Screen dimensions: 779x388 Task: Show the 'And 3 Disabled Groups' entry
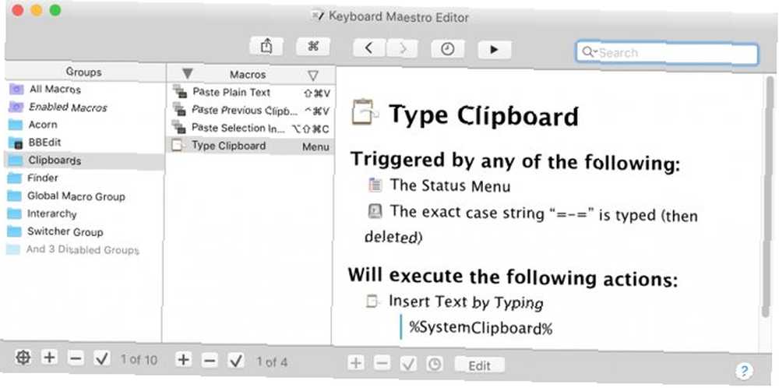point(83,249)
